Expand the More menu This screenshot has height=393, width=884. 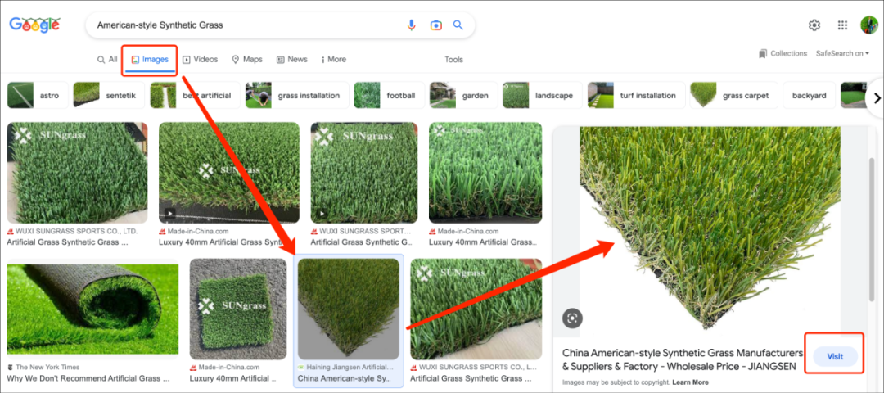[x=333, y=59]
